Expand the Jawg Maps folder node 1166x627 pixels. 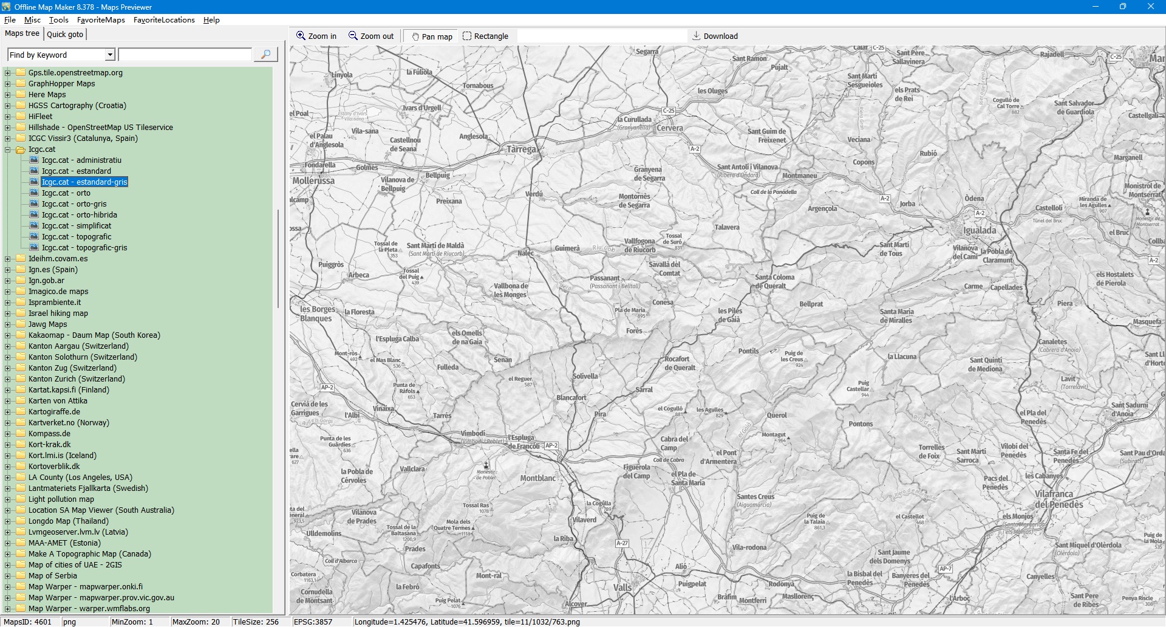(8, 324)
